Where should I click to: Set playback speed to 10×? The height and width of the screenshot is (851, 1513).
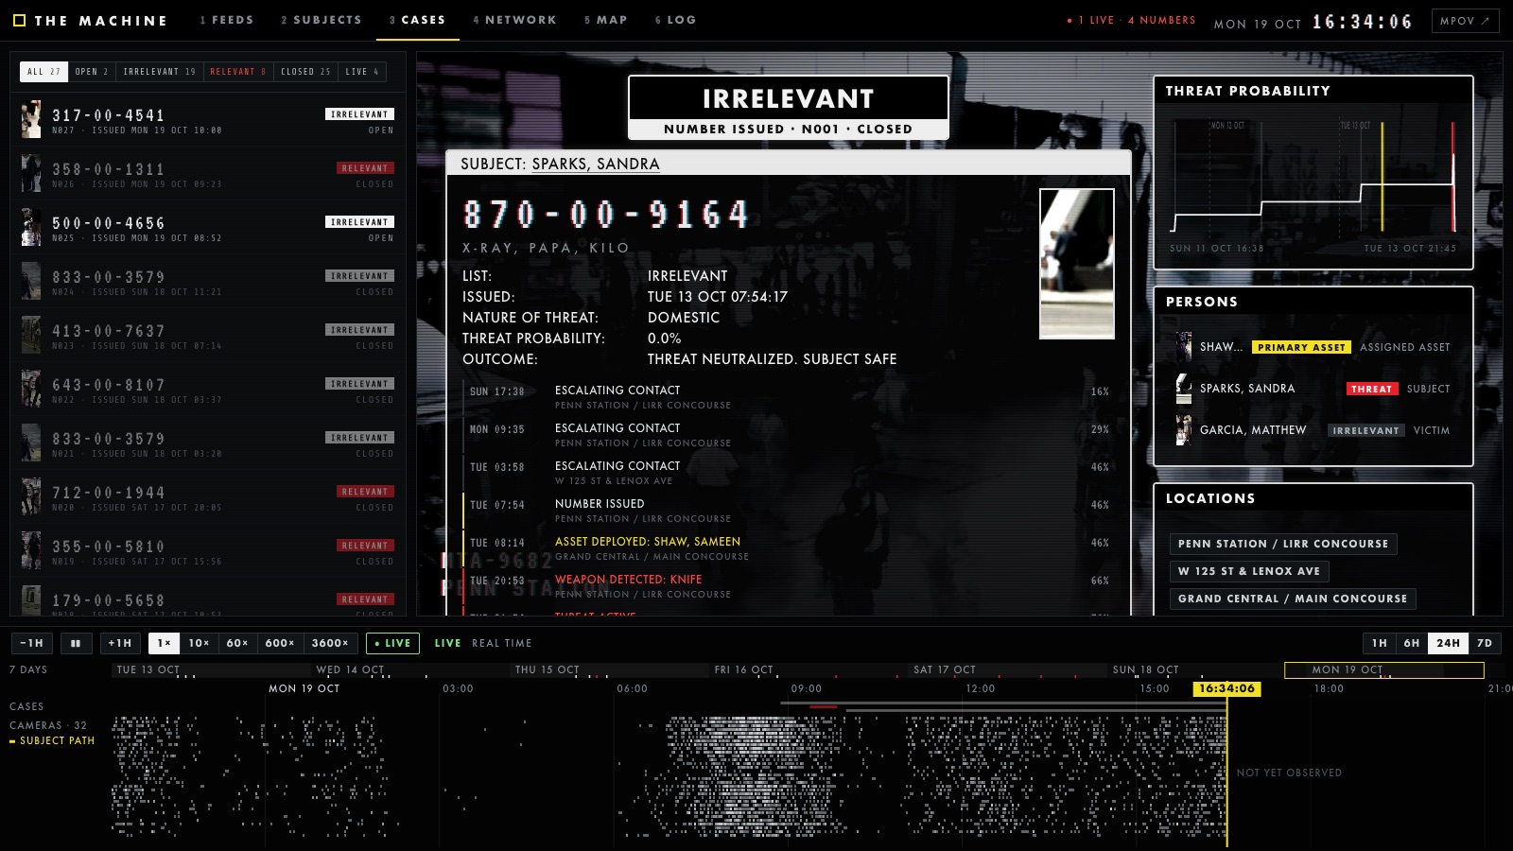tap(200, 643)
